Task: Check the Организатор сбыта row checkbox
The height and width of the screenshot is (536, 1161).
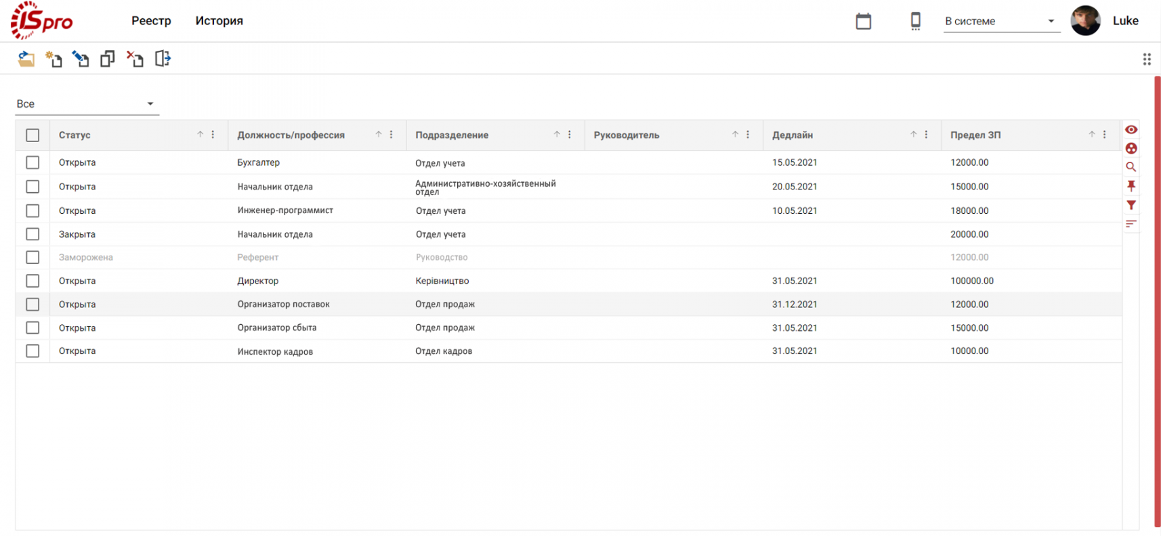Action: [33, 328]
